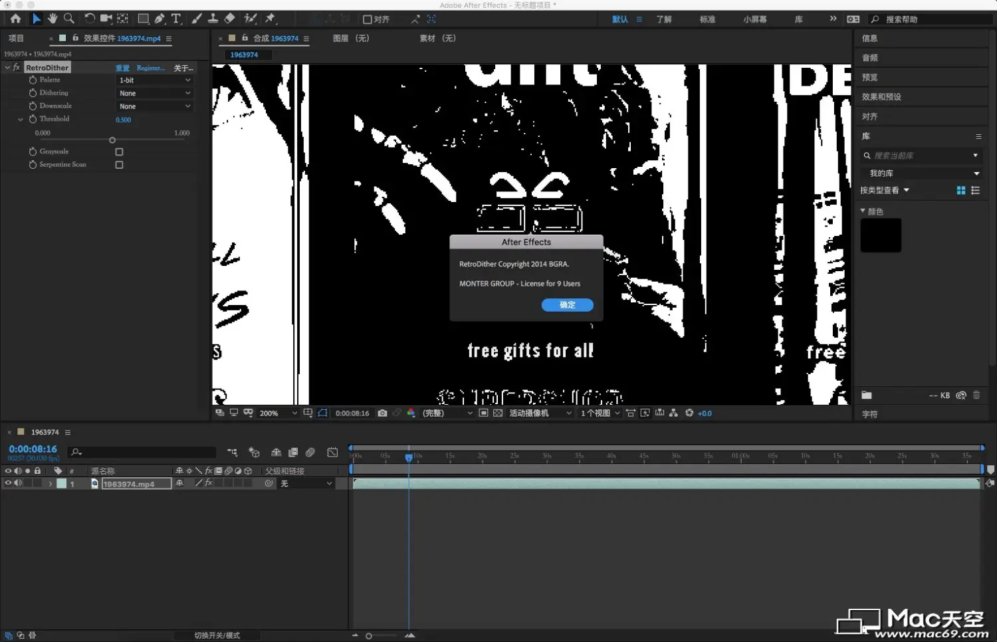Collapse the RetroDither effect group

click(x=7, y=68)
